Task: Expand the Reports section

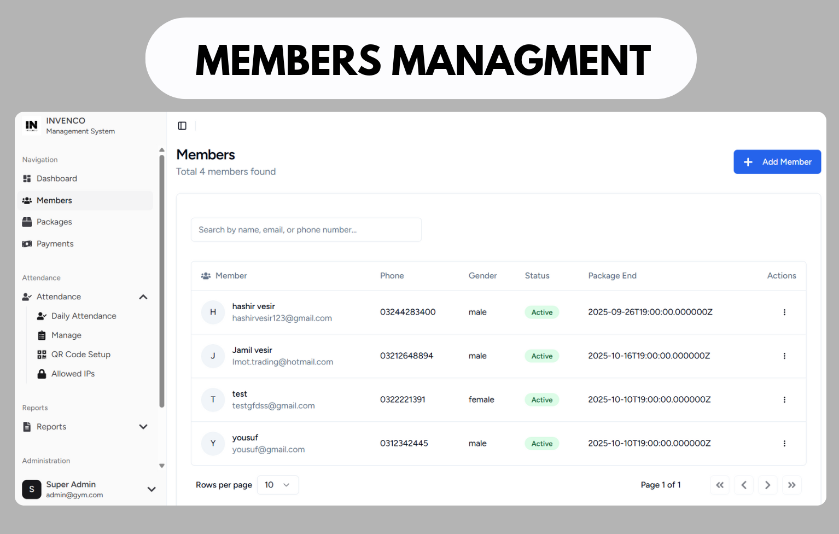Action: [x=143, y=427]
